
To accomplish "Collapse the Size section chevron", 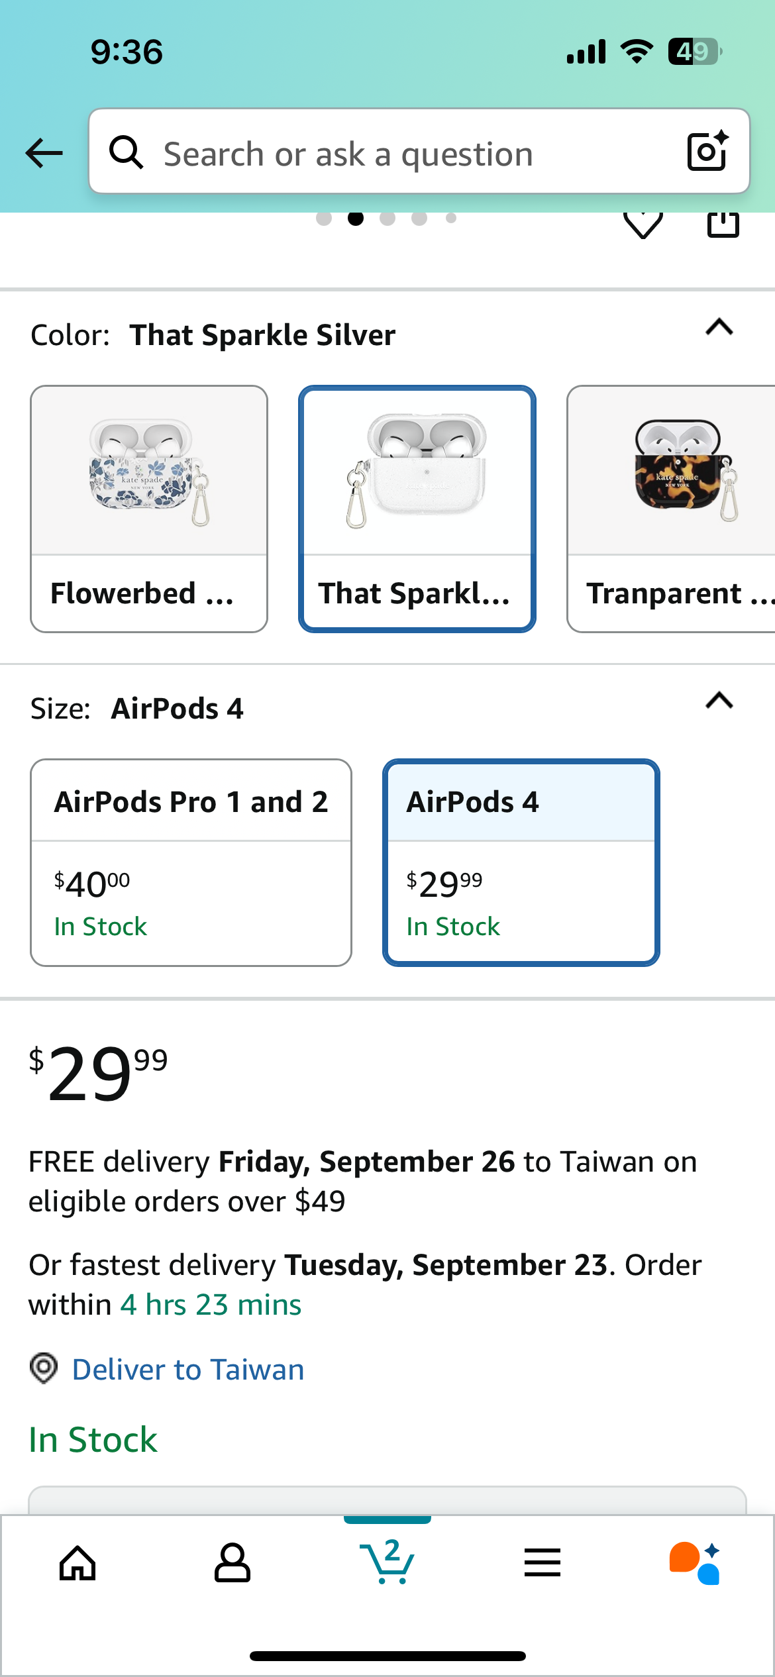I will 719,701.
